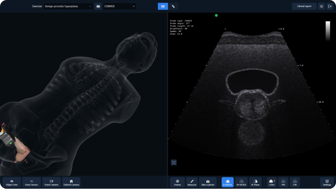Expand the CONVEX probe type dropdown
This screenshot has height=189, width=336.
[120, 6]
